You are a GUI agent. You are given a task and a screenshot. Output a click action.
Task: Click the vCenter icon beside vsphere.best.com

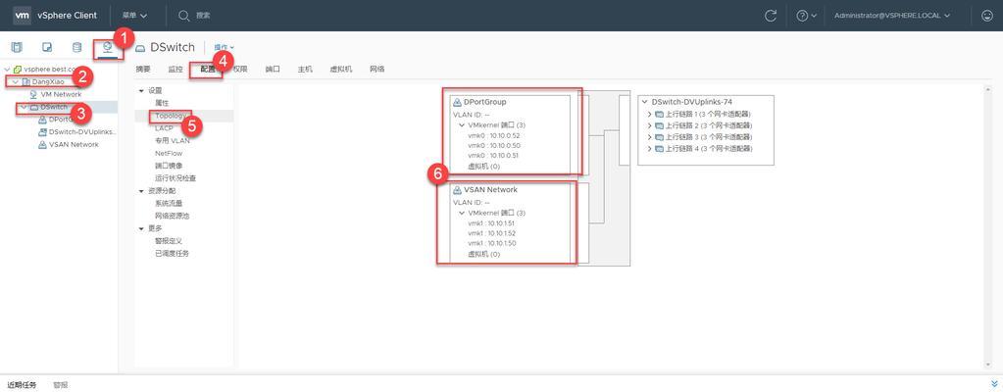coord(18,69)
